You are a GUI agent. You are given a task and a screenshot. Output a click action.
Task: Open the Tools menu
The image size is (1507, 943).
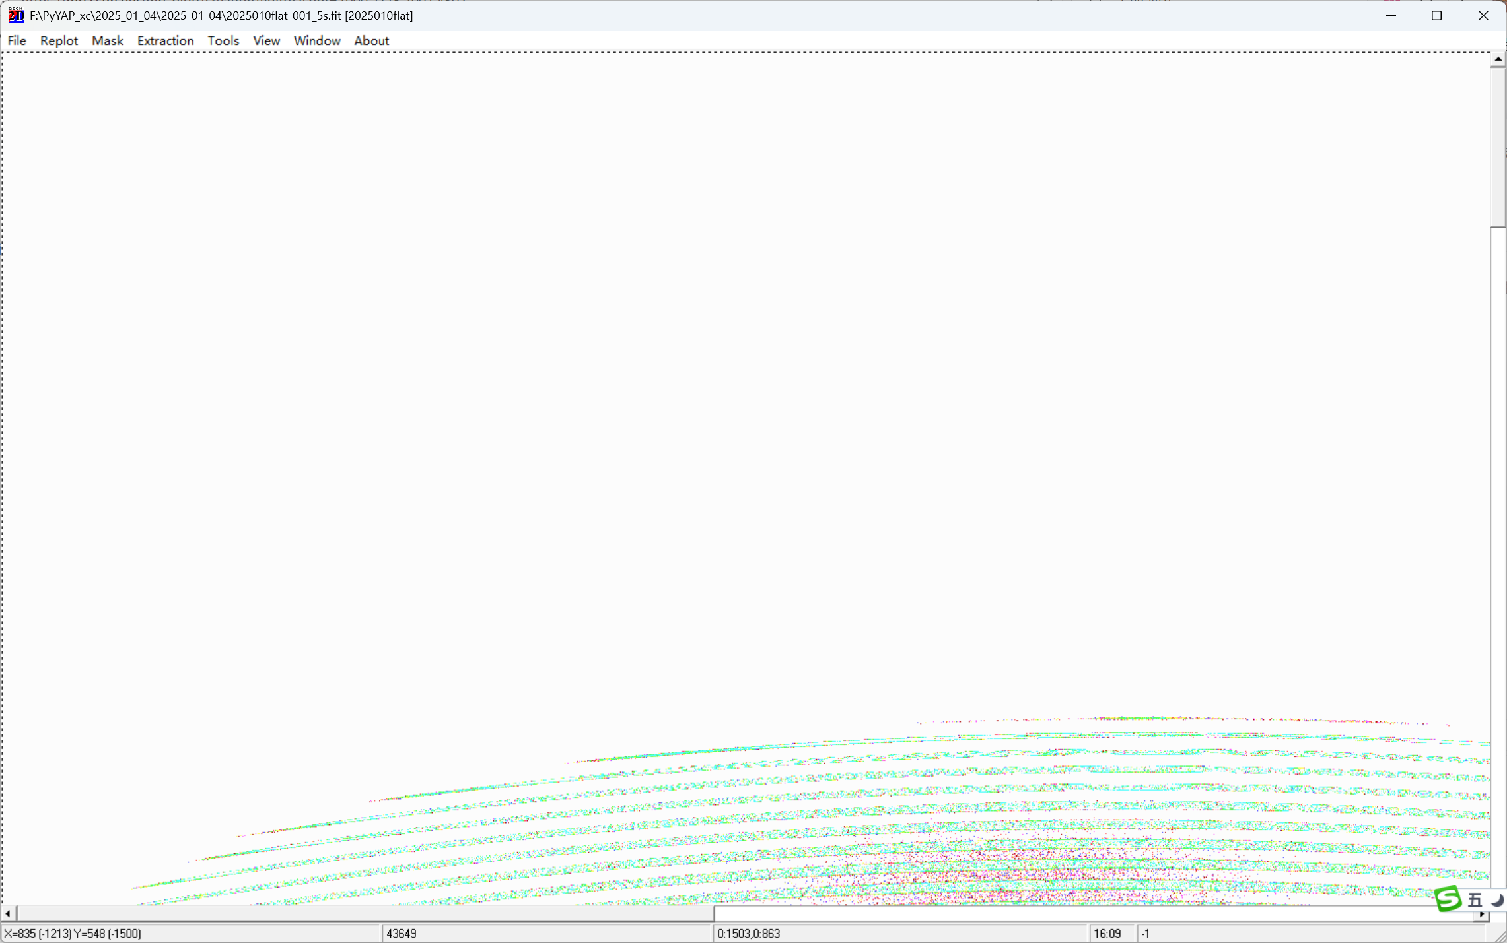click(x=223, y=41)
